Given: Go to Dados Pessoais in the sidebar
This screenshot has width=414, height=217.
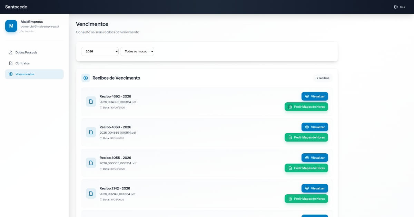Looking at the screenshot, I should [x=34, y=53].
